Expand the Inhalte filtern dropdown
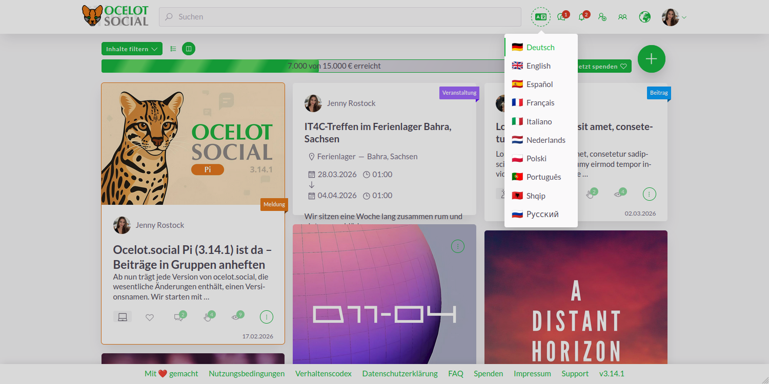Image resolution: width=769 pixels, height=384 pixels. pyautogui.click(x=132, y=49)
